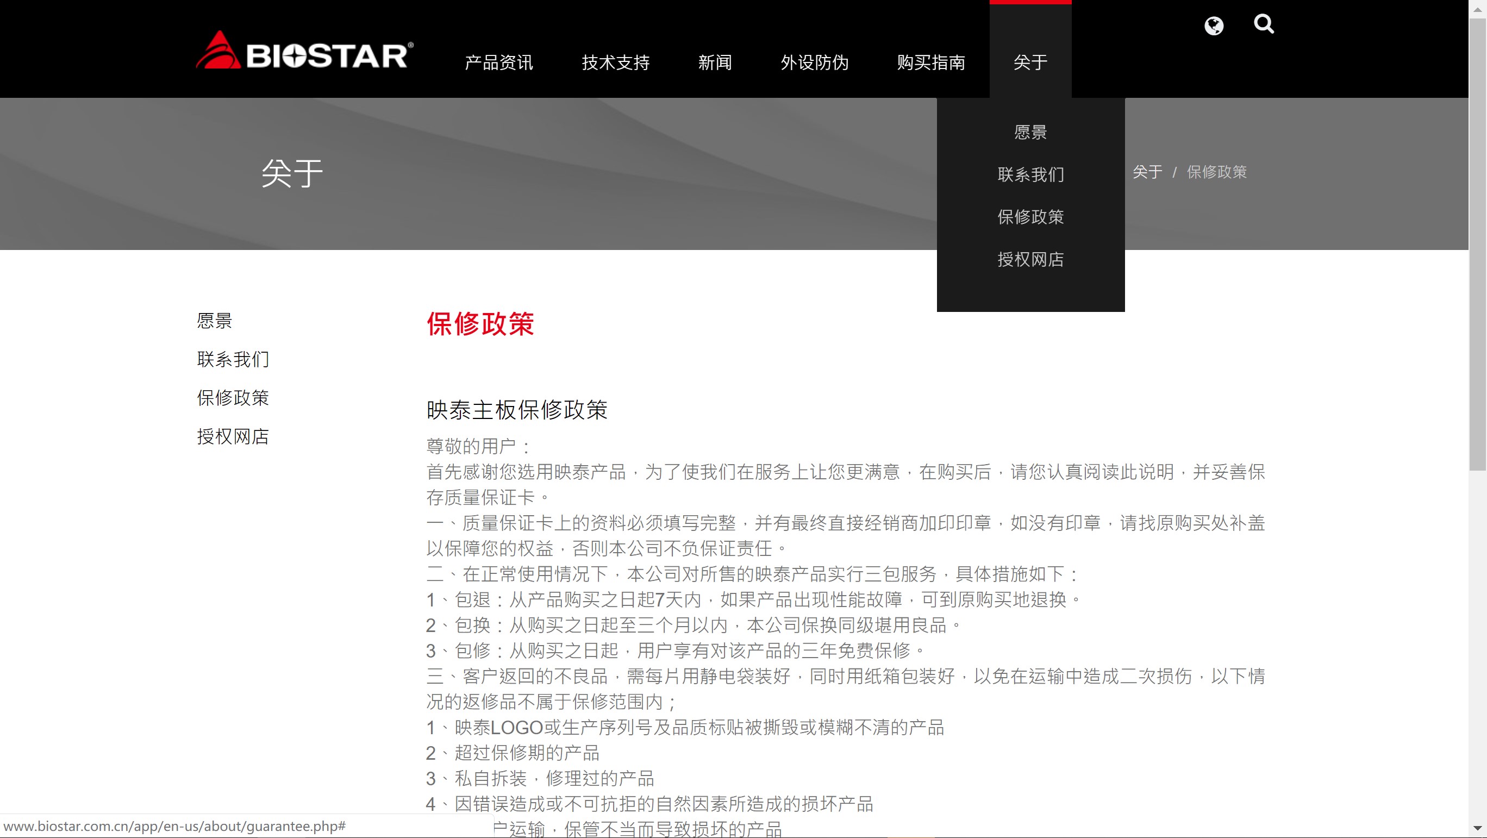Click the line mentioning 映泰LOGO
This screenshot has height=838, width=1487.
tap(685, 727)
